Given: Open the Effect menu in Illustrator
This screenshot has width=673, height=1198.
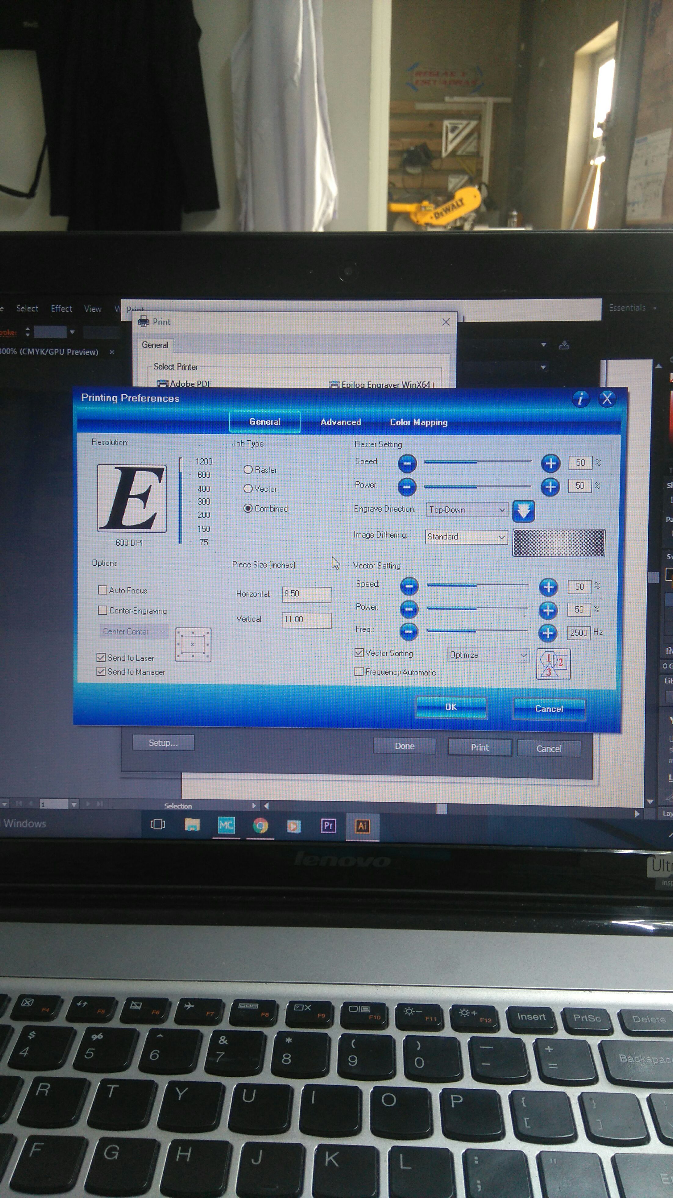Looking at the screenshot, I should [x=61, y=308].
